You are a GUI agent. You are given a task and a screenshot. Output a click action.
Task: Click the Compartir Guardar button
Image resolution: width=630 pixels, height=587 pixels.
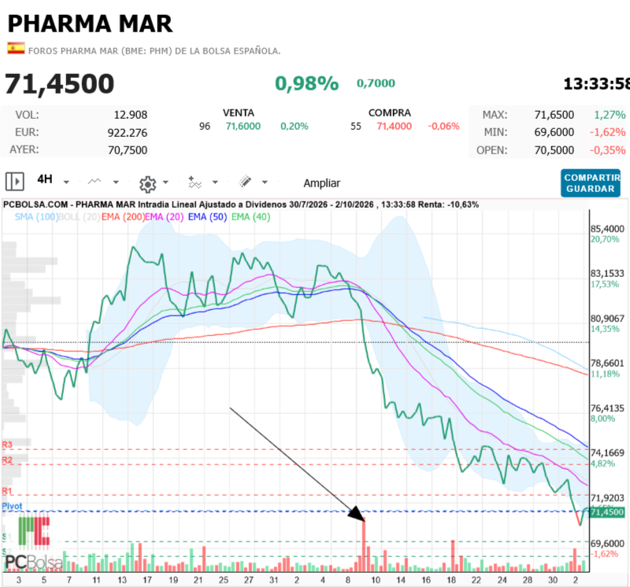tap(590, 183)
